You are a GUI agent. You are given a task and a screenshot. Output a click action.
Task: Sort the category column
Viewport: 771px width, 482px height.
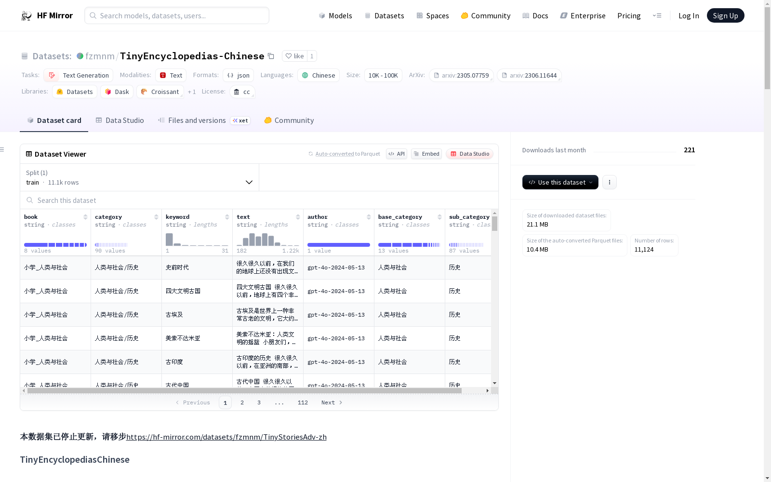[x=156, y=217]
